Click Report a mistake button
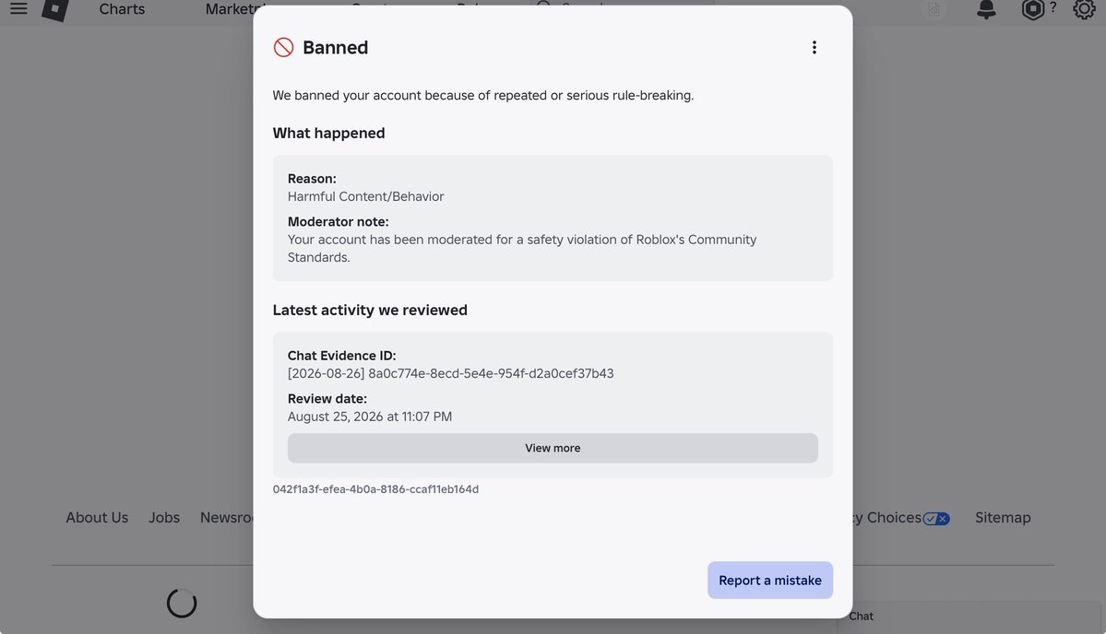 click(x=769, y=581)
